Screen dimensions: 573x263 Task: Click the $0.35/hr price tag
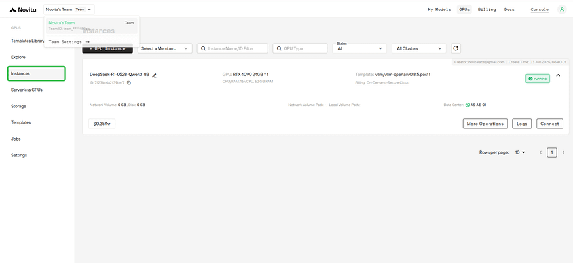pos(102,124)
